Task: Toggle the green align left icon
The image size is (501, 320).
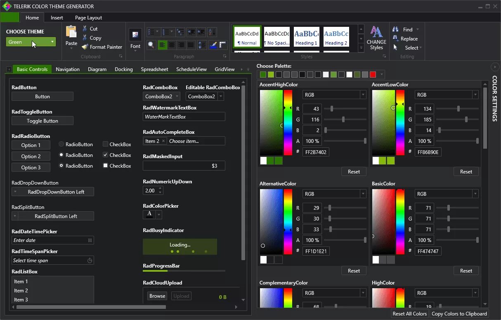Action: [x=162, y=45]
